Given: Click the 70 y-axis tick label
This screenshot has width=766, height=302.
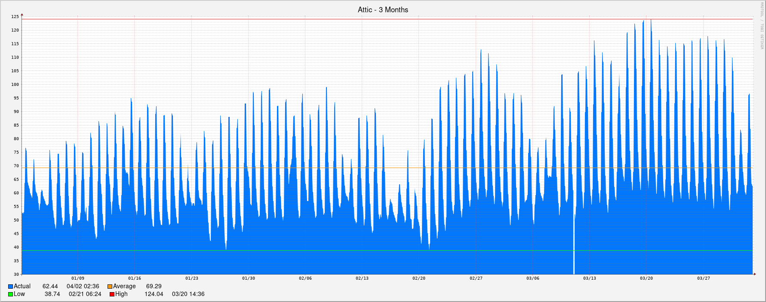Looking at the screenshot, I should [16, 166].
